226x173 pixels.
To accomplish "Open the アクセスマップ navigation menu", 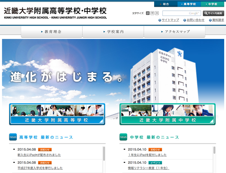I will pyautogui.click(x=174, y=32).
